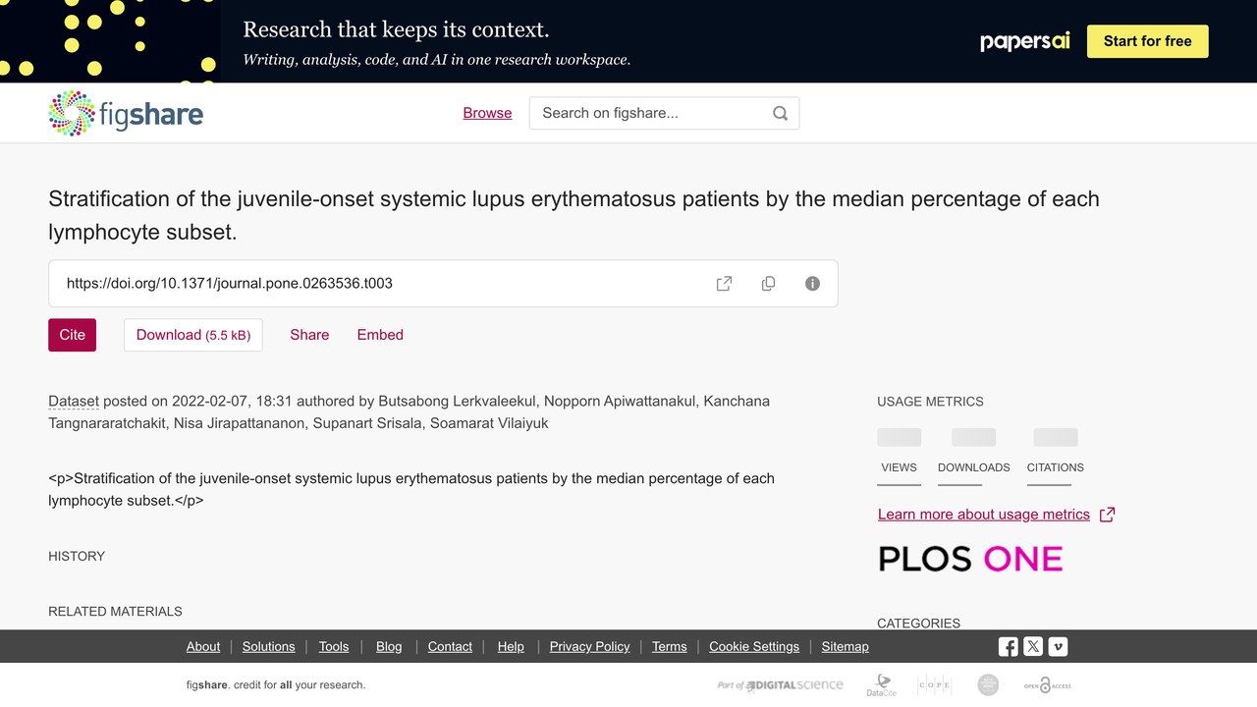Open Cookie Settings footer link
The height and width of the screenshot is (707, 1257).
[x=754, y=646]
